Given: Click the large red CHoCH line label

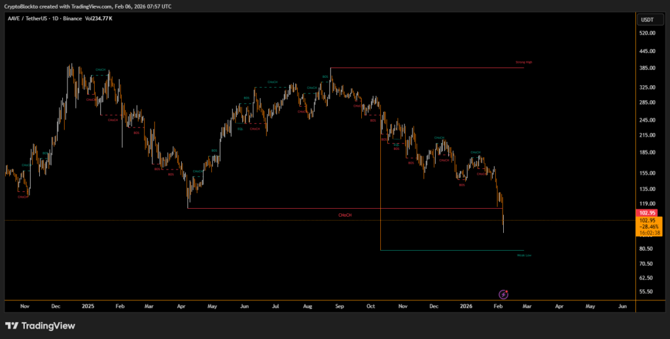Looking at the screenshot, I should (x=345, y=215).
